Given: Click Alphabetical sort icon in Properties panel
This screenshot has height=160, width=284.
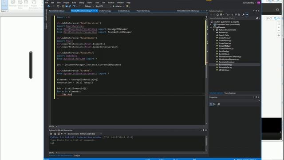Looking at the screenshot, I should click(x=214, y=104).
